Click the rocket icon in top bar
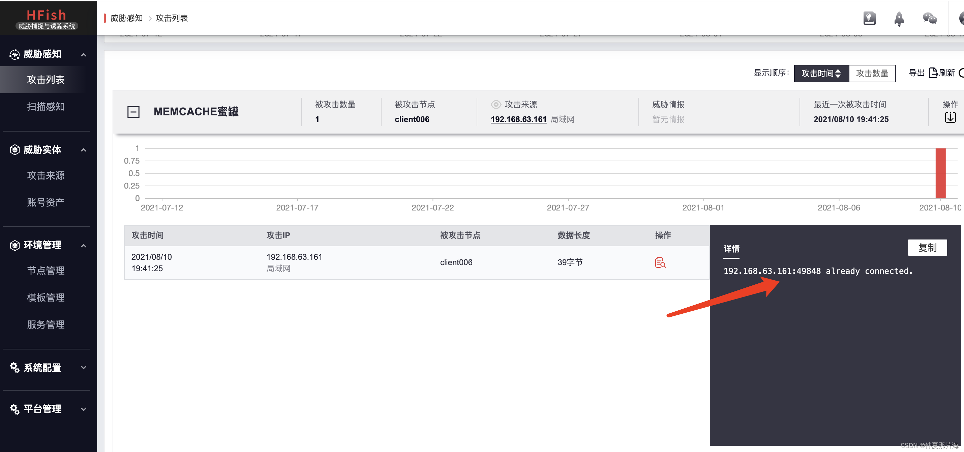The height and width of the screenshot is (452, 964). click(899, 18)
